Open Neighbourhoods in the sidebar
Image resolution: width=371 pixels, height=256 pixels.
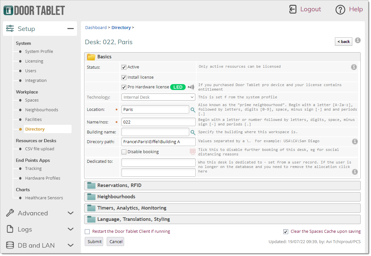[x=42, y=110]
